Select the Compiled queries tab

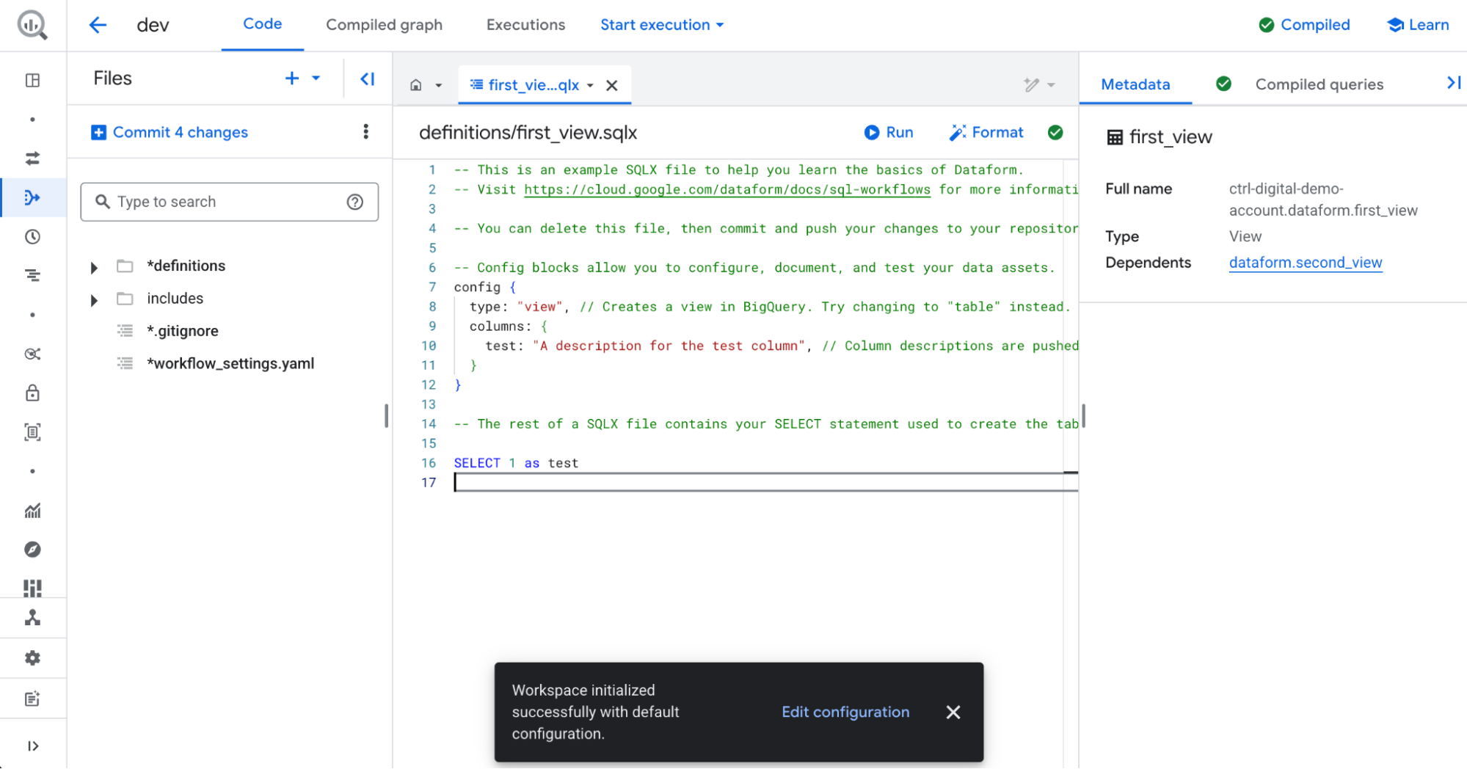pos(1319,84)
